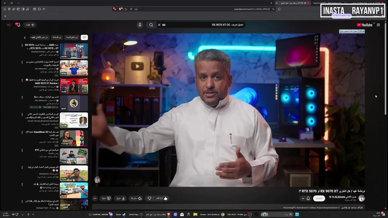This screenshot has height=218, width=388.
Task: Click the #GamingPC hashtag link
Action: click(x=289, y=208)
